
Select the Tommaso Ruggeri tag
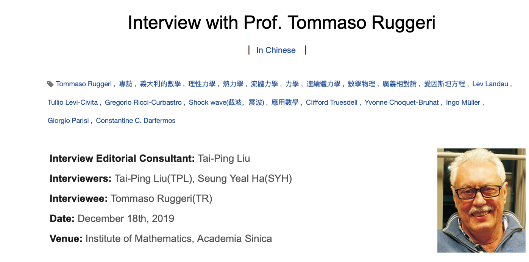(84, 84)
